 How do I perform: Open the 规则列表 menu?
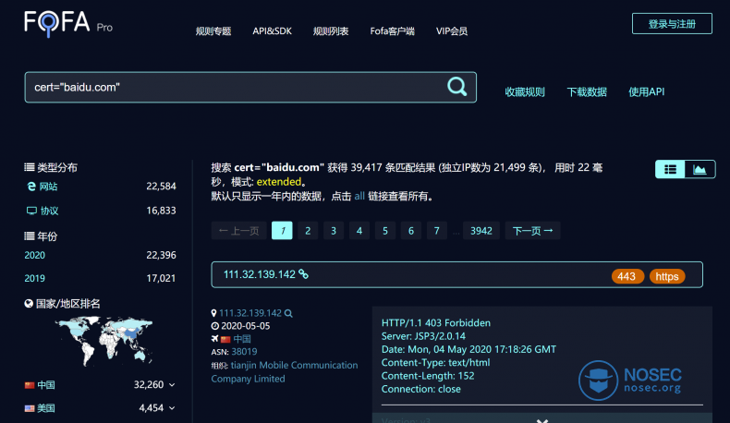click(x=331, y=31)
